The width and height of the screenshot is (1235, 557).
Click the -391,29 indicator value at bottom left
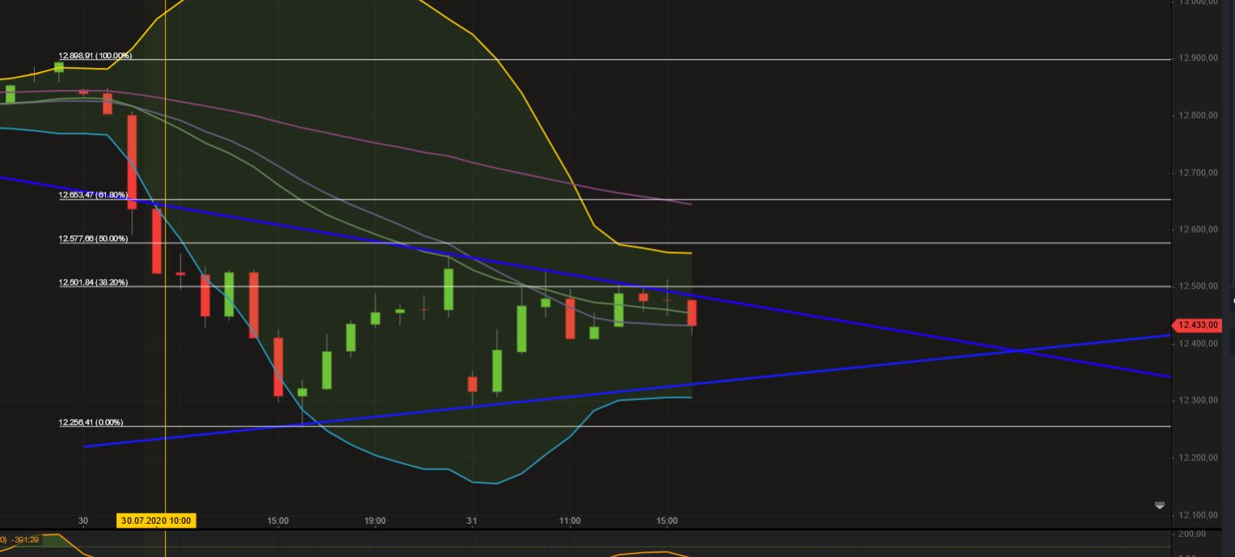tap(25, 538)
